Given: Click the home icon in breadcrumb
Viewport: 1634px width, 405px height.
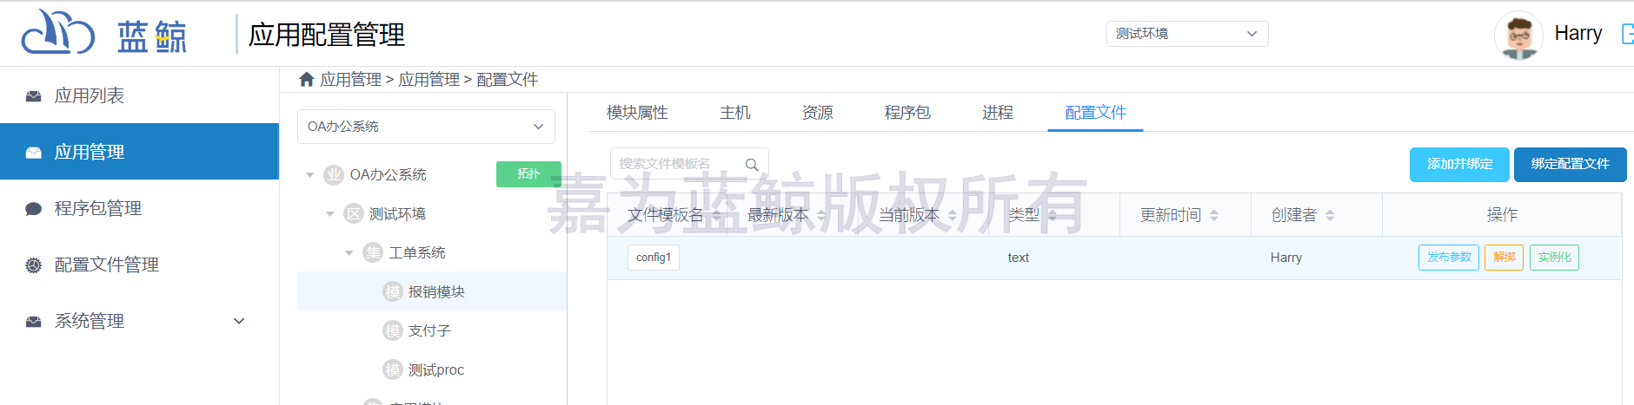Looking at the screenshot, I should 306,80.
